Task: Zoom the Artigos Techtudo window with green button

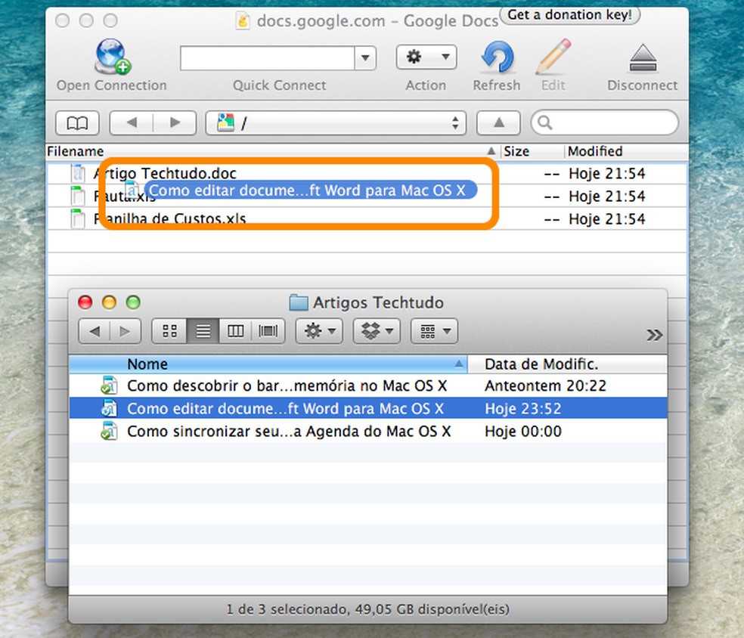Action: click(133, 302)
